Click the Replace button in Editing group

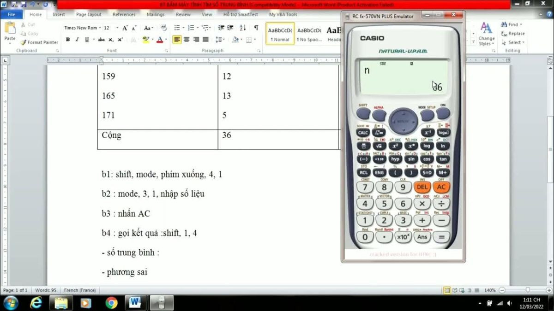[513, 34]
